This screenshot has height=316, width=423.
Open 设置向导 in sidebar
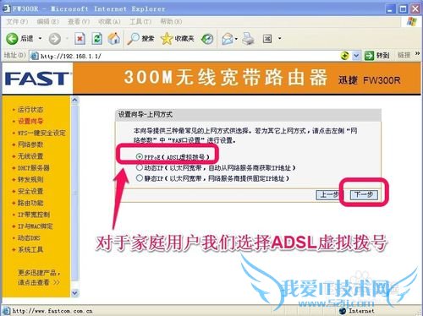[x=30, y=122]
